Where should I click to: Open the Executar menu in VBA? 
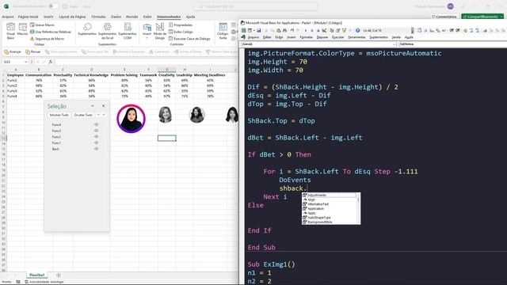coord(338,37)
